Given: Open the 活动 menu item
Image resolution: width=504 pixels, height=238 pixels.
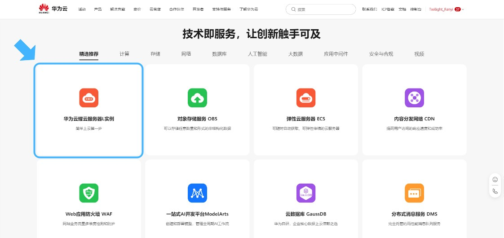Looking at the screenshot, I should [82, 9].
